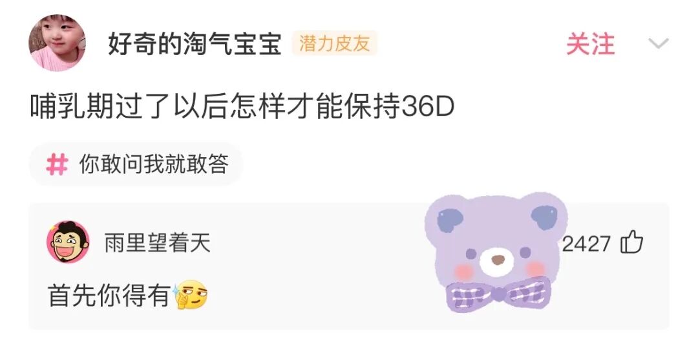Tap the pink hashtag symbol icon
The height and width of the screenshot is (337, 698).
click(57, 164)
